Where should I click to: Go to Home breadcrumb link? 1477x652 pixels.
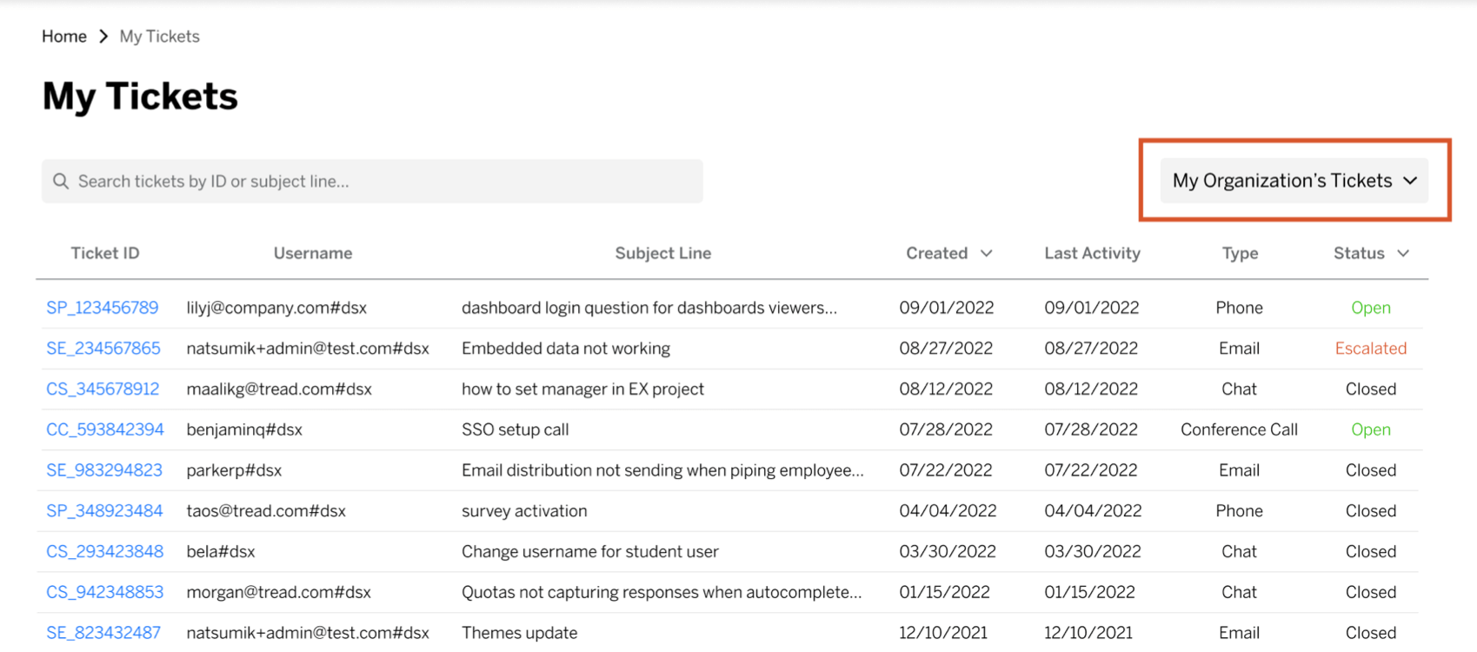coord(64,37)
